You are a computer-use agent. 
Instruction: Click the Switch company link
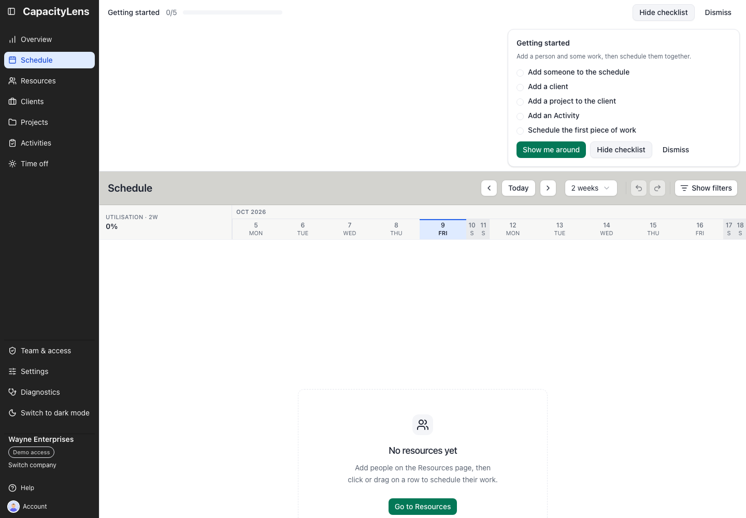coord(32,465)
